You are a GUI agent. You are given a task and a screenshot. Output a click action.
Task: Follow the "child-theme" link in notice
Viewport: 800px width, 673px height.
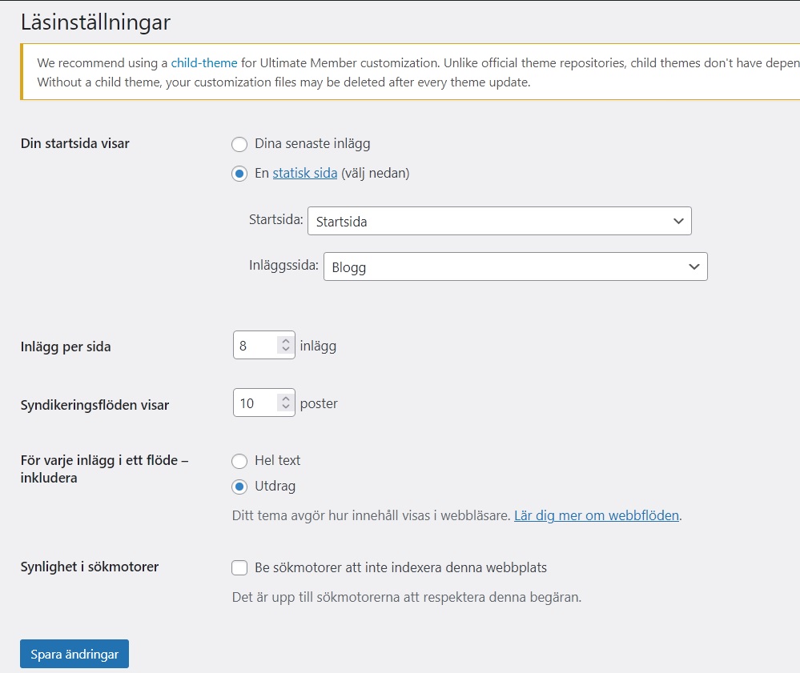[204, 62]
